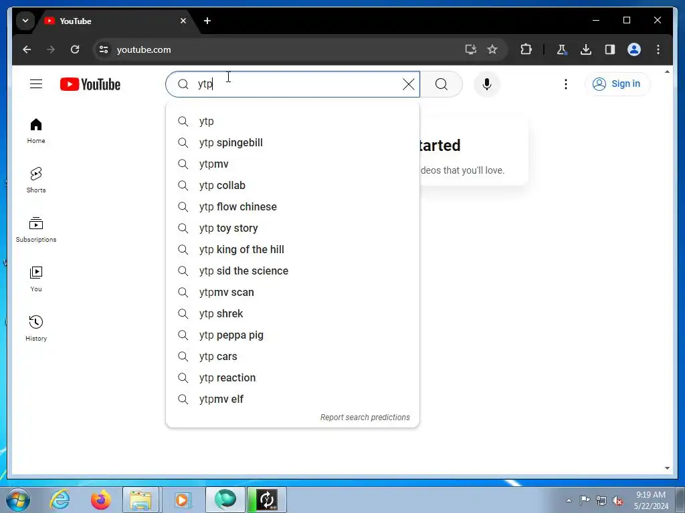Click the YouTube logo
Image resolution: width=685 pixels, height=513 pixels.
(90, 84)
